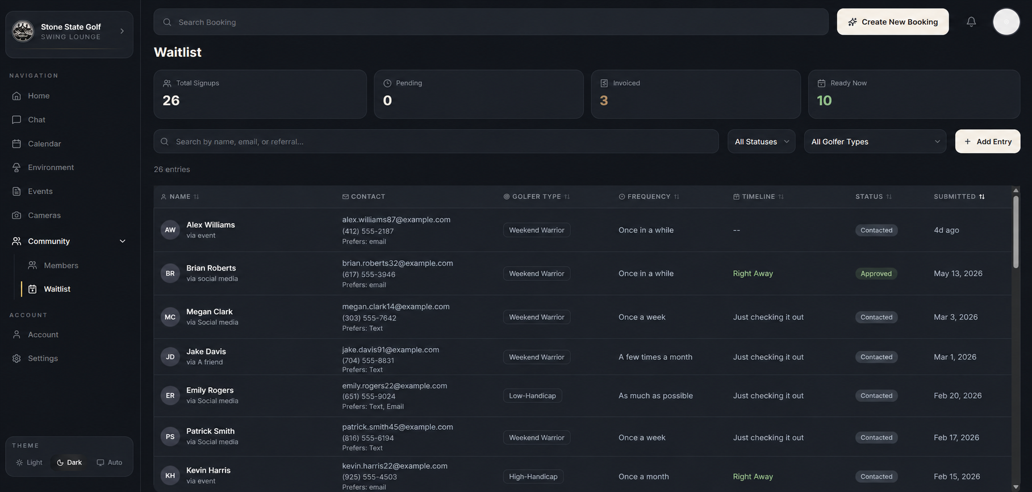This screenshot has width=1032, height=492.
Task: Click the Cameras sidebar icon
Action: click(x=16, y=215)
